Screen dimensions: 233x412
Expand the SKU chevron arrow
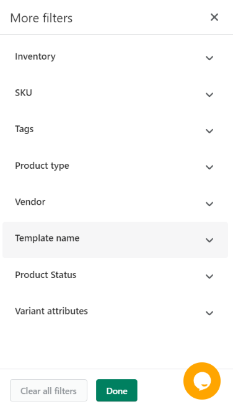click(209, 94)
